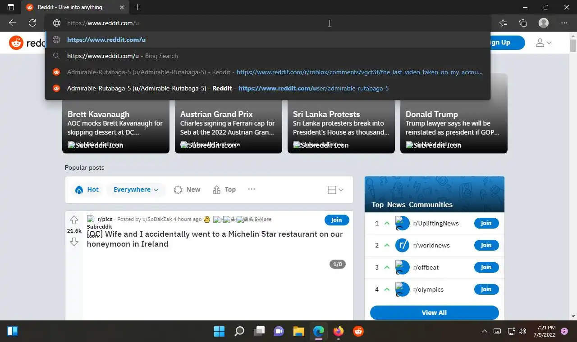Viewport: 577px width, 342px height.
Task: Open Windows Search from the taskbar
Action: pos(239,332)
